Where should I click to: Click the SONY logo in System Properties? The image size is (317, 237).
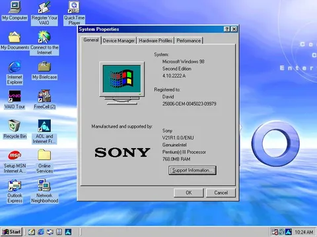[x=122, y=152]
